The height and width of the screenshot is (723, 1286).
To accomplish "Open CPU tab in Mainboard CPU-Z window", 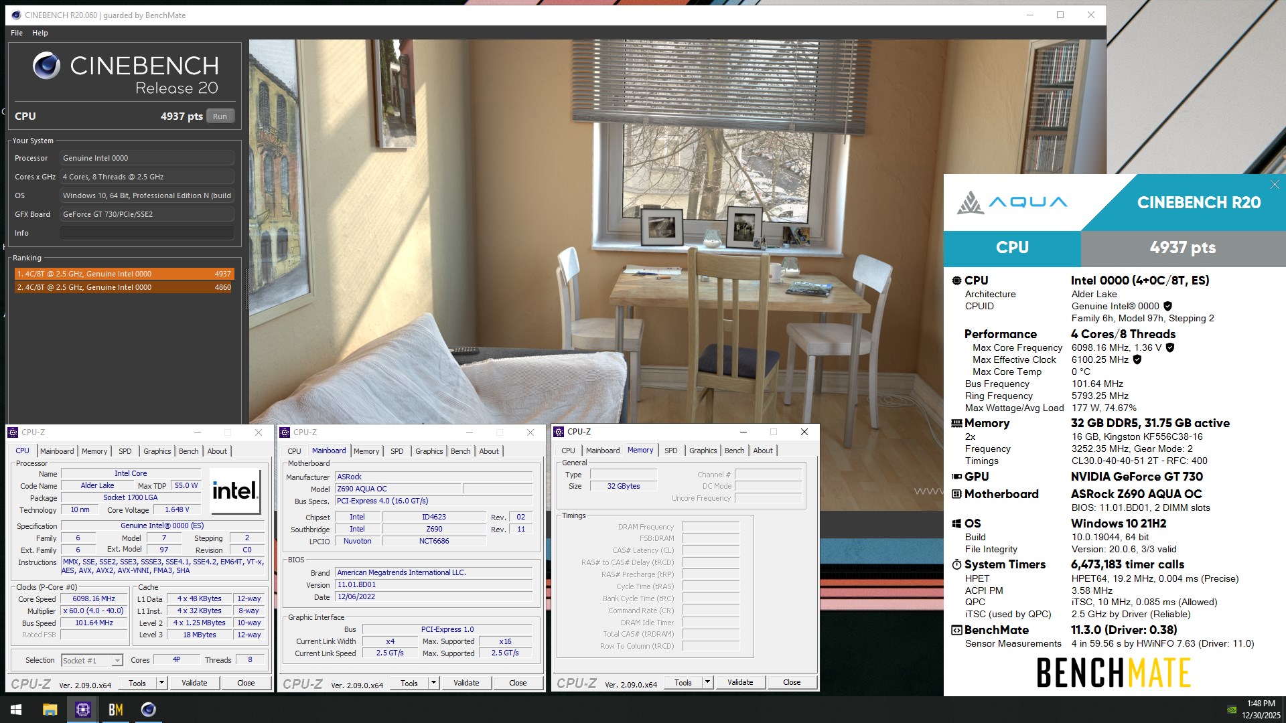I will pyautogui.click(x=294, y=451).
